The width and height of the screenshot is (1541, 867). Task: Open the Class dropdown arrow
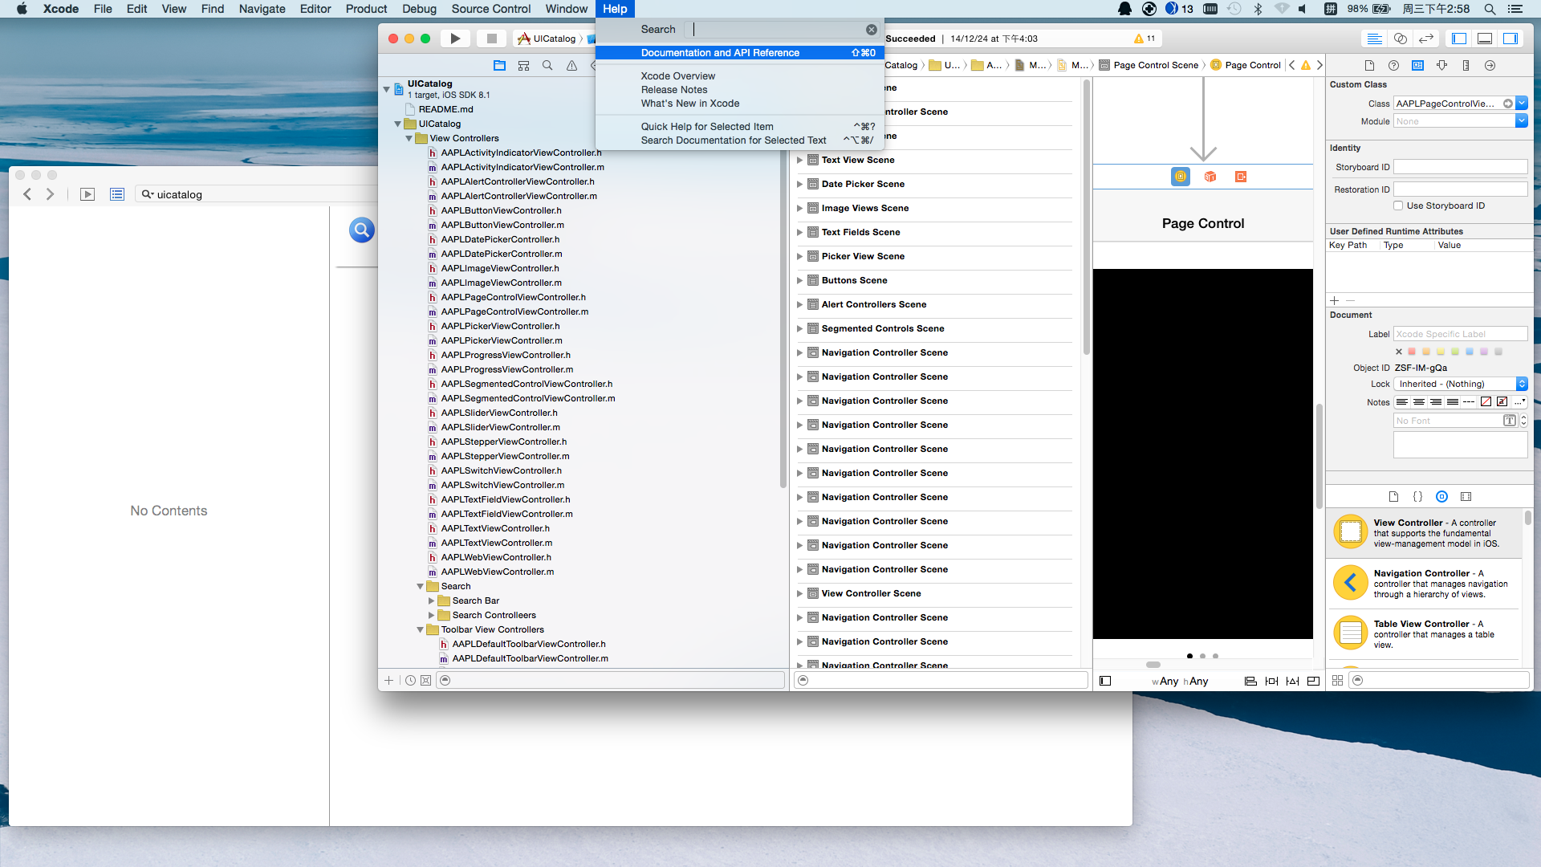1522,104
